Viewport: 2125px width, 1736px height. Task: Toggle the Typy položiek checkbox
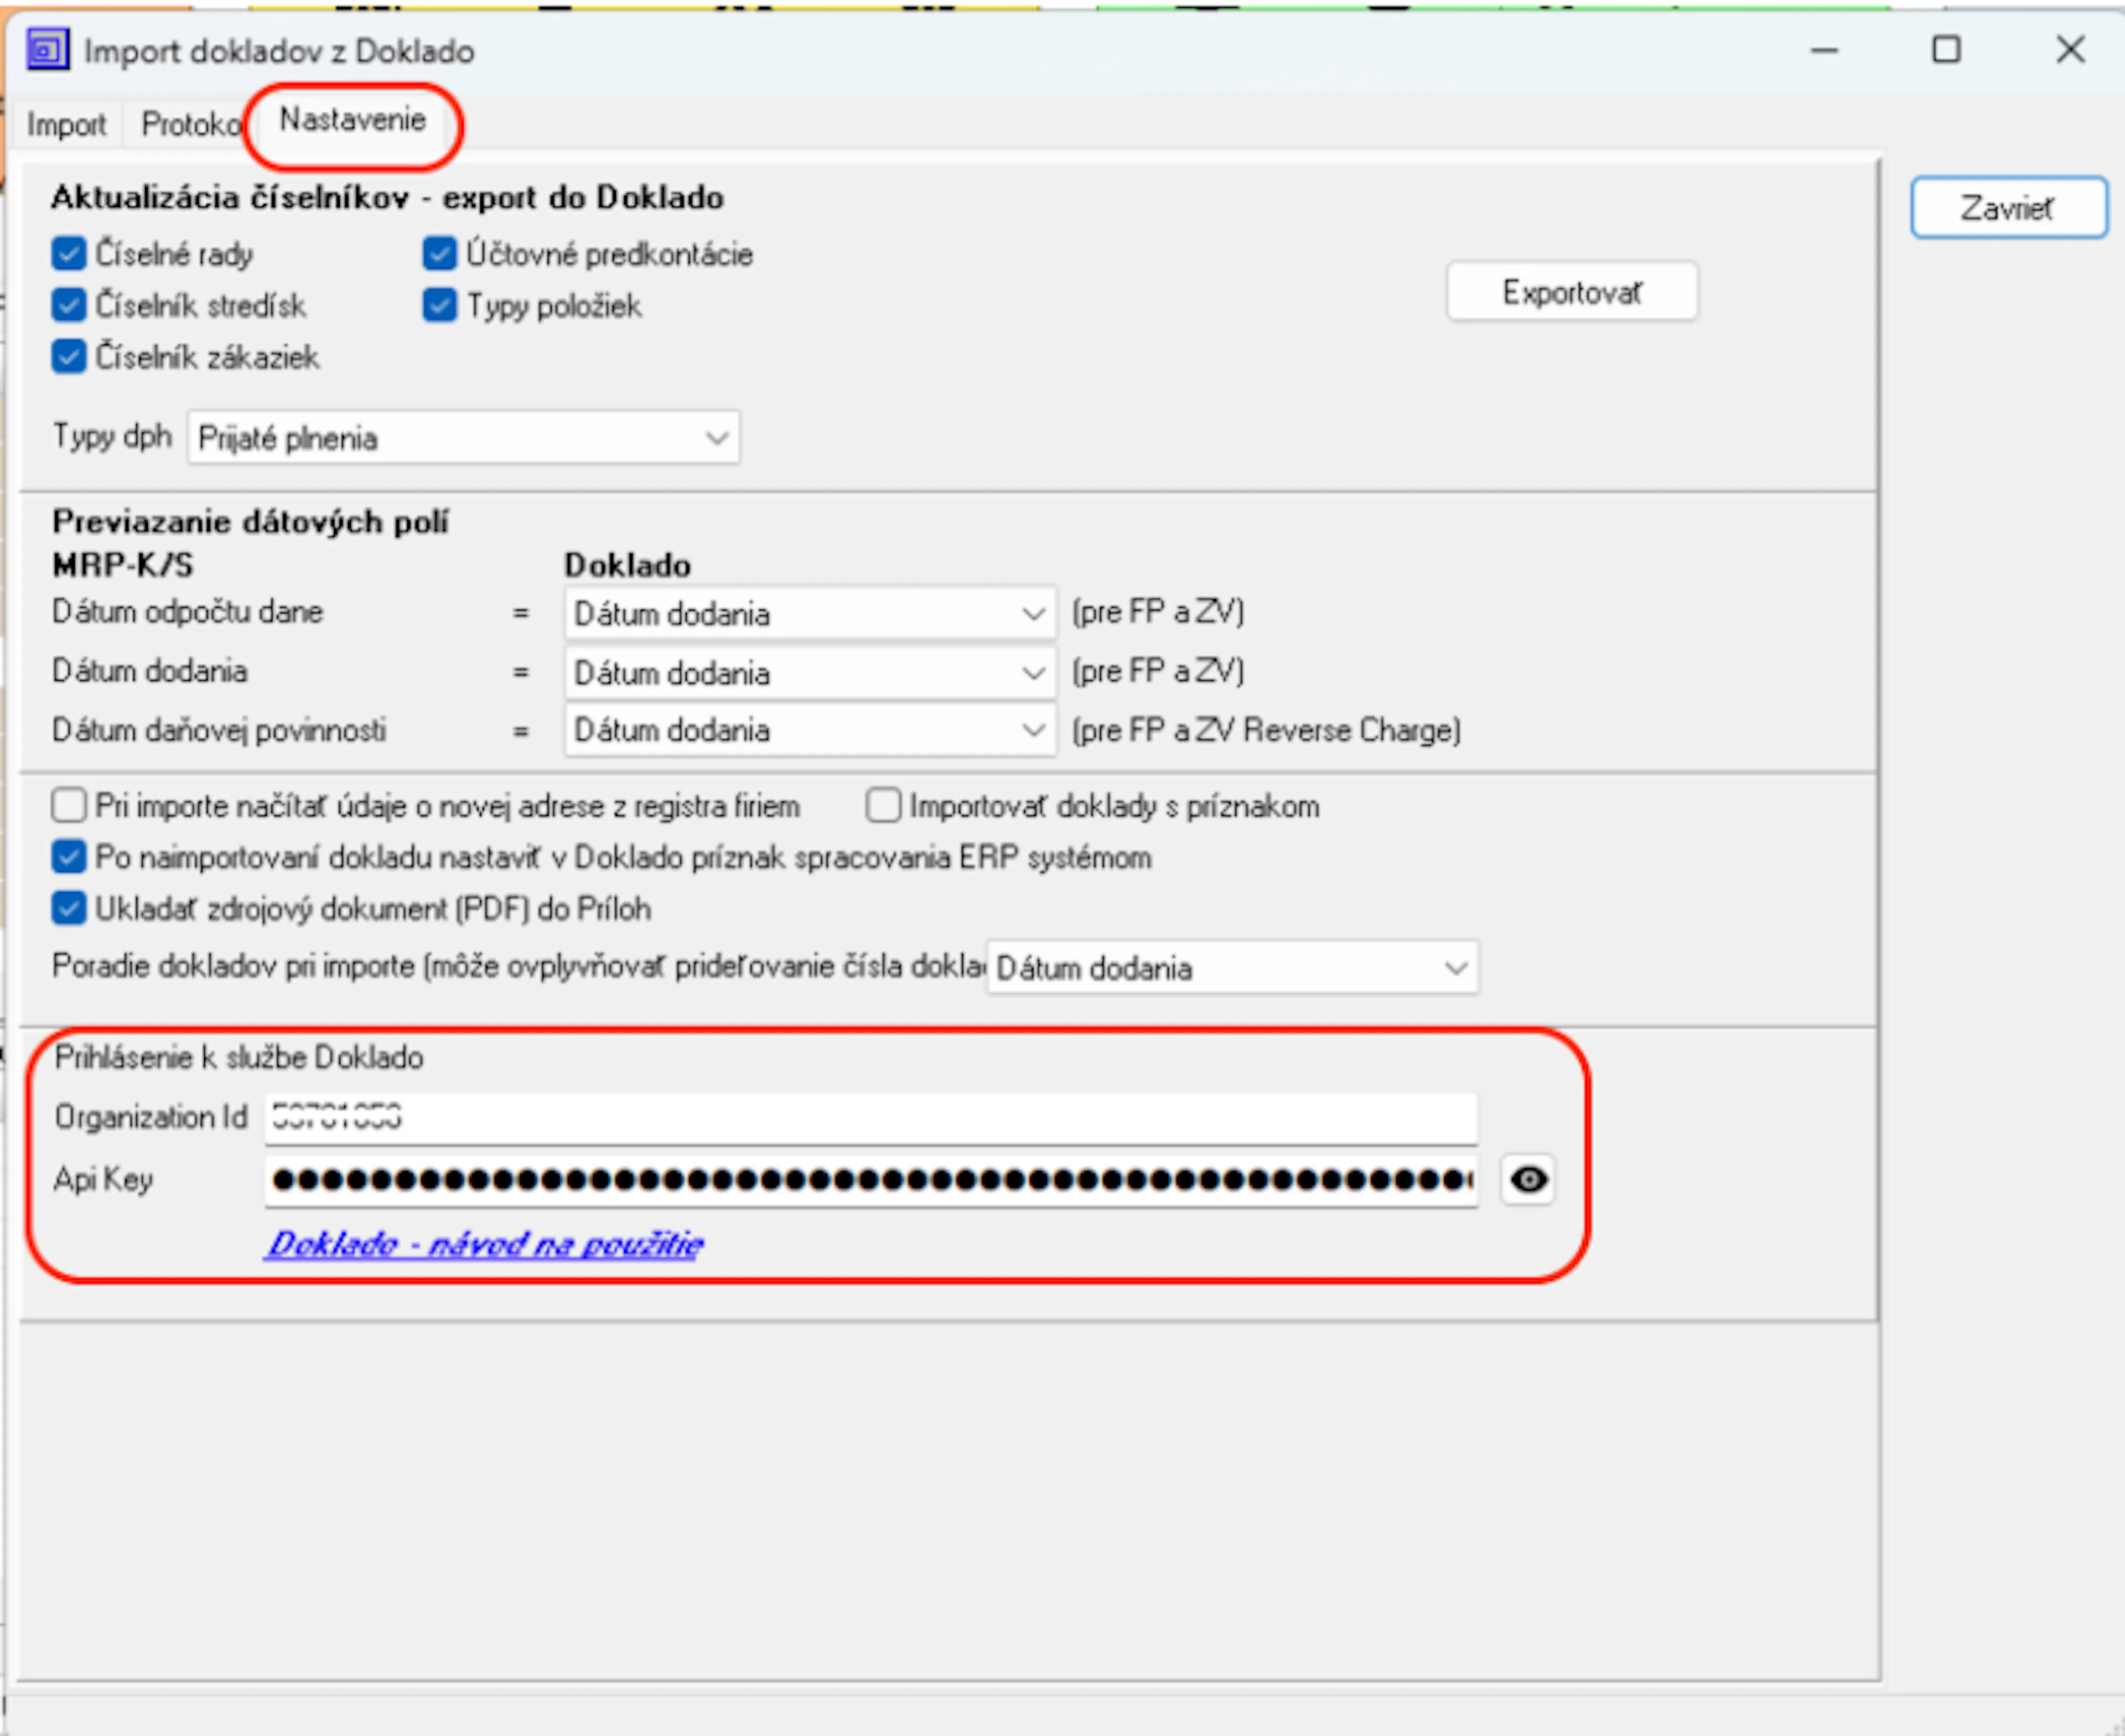click(439, 305)
